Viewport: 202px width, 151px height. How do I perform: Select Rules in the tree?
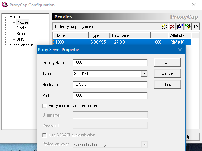tap(21, 34)
